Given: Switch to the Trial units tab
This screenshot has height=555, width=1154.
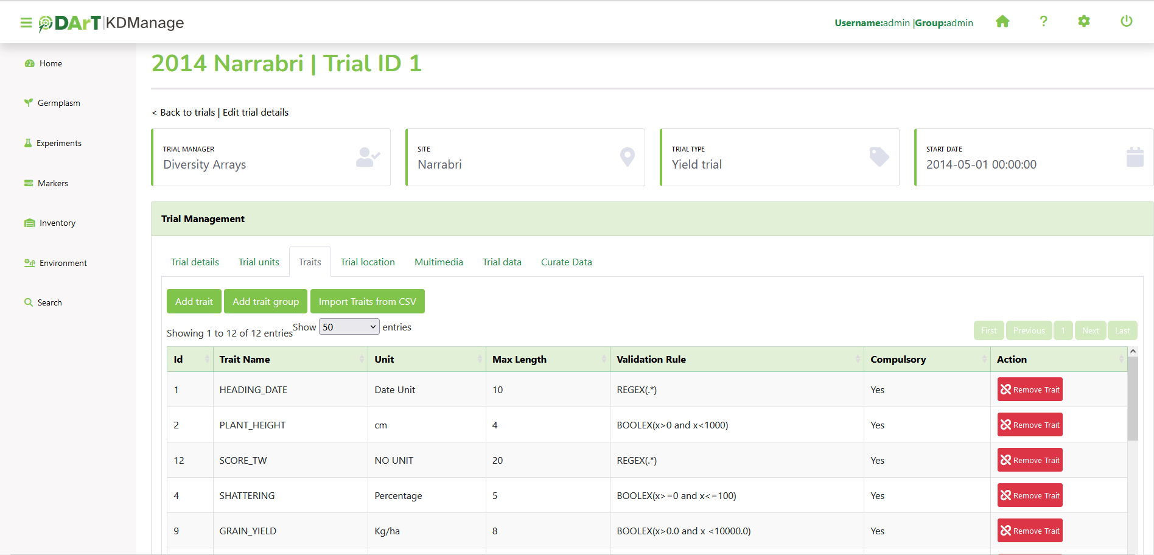Looking at the screenshot, I should [x=259, y=262].
